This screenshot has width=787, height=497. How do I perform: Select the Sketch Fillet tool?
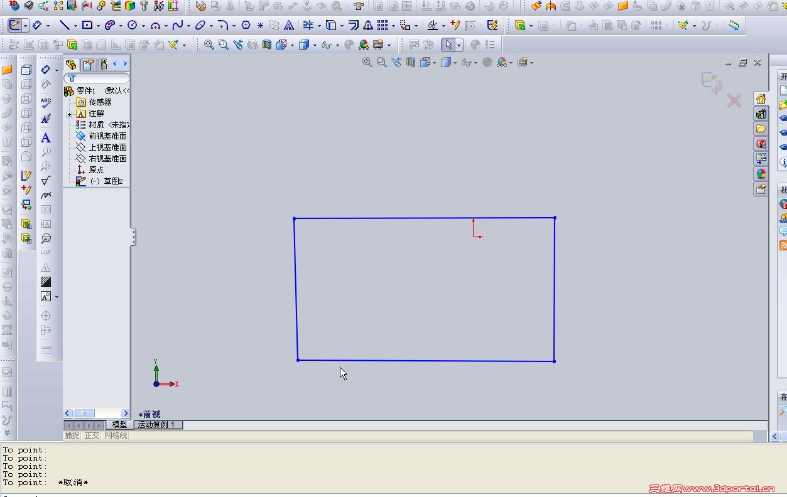pos(222,26)
